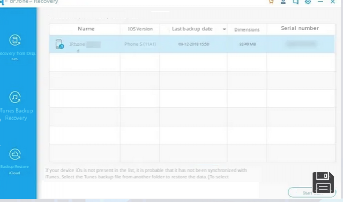The height and width of the screenshot is (202, 343).
Task: Sort by the Dimensions column header
Action: (247, 29)
